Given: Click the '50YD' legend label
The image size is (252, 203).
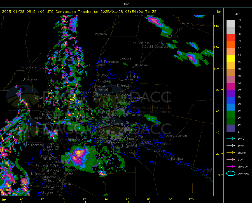Looking at the screenshot, I should (241, 138).
